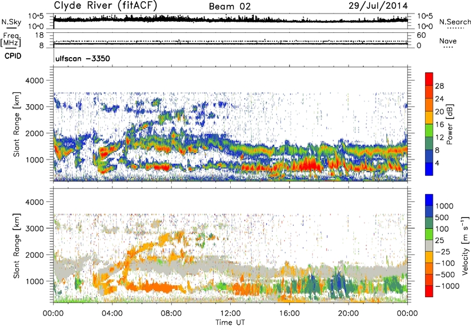Click the '04:00' time axis label

click(x=112, y=314)
